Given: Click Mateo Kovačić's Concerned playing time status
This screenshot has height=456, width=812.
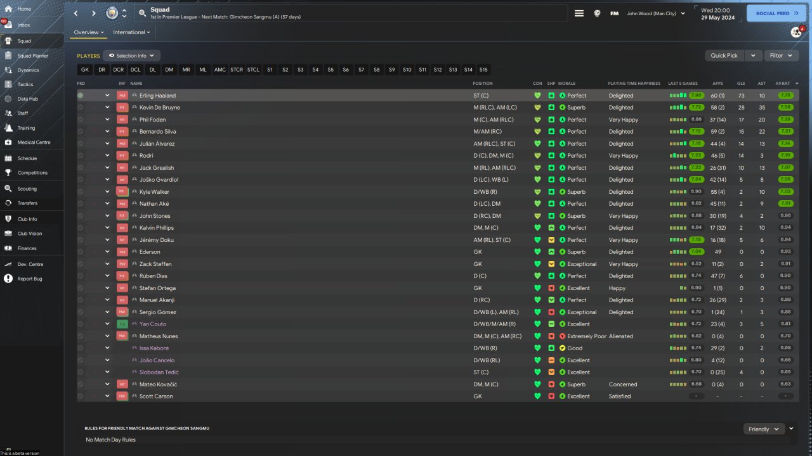Looking at the screenshot, I should [623, 384].
